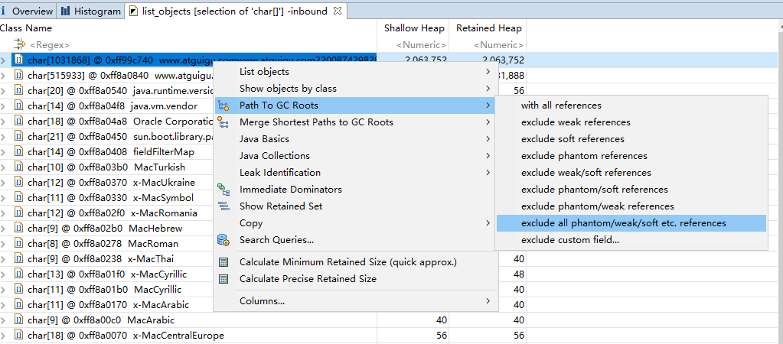The width and height of the screenshot is (783, 344).
Task: Click the Calculate Minimum Retained Size icon
Action: tap(223, 262)
